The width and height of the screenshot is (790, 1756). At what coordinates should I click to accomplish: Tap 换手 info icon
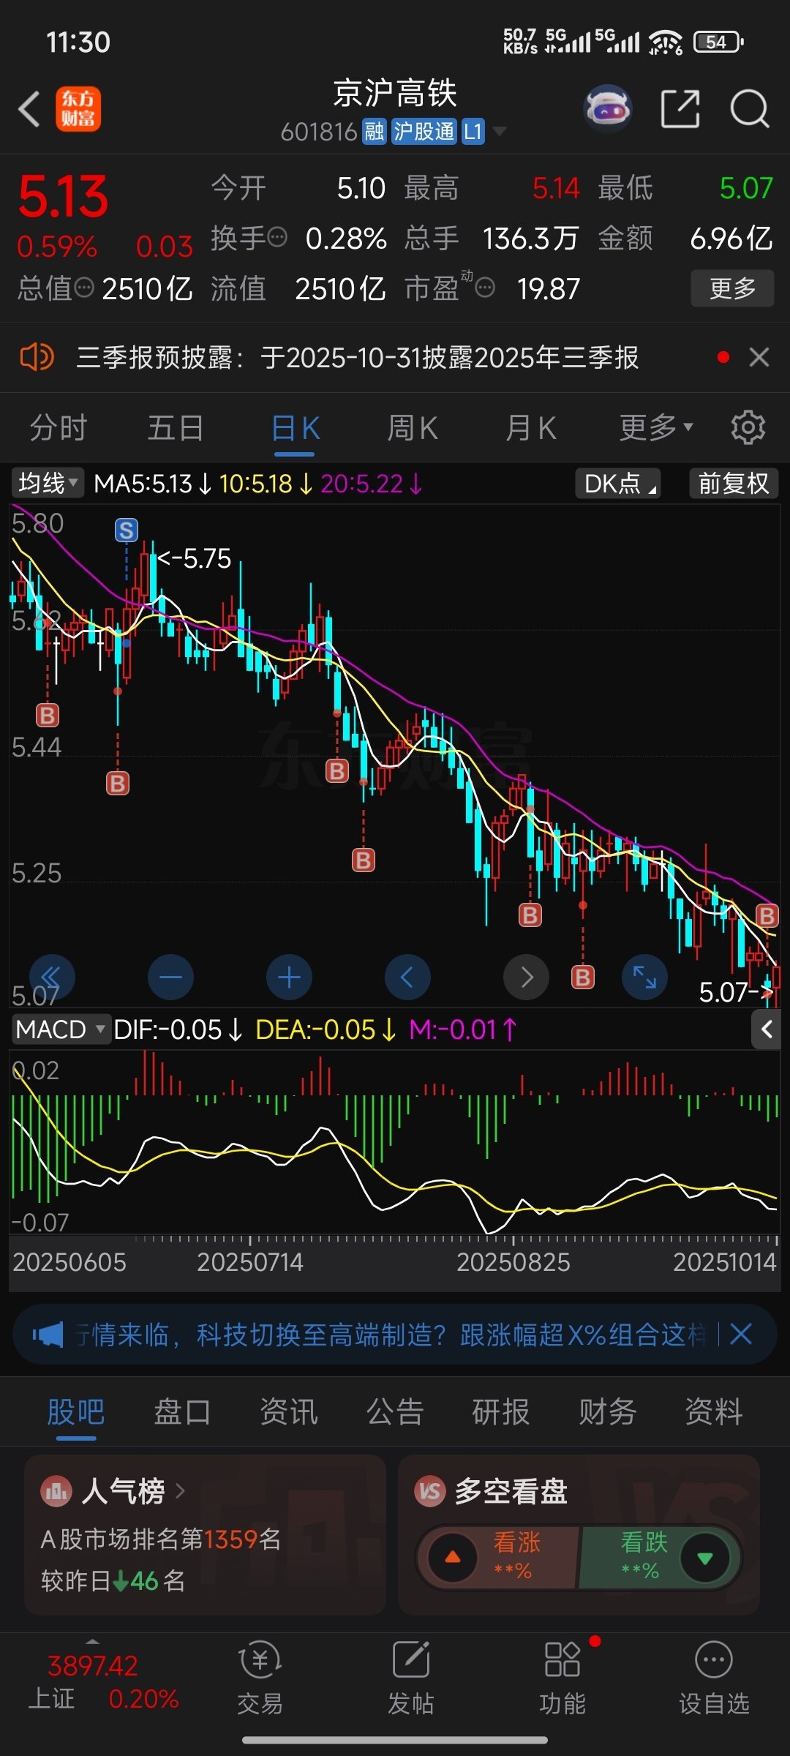pos(277,237)
